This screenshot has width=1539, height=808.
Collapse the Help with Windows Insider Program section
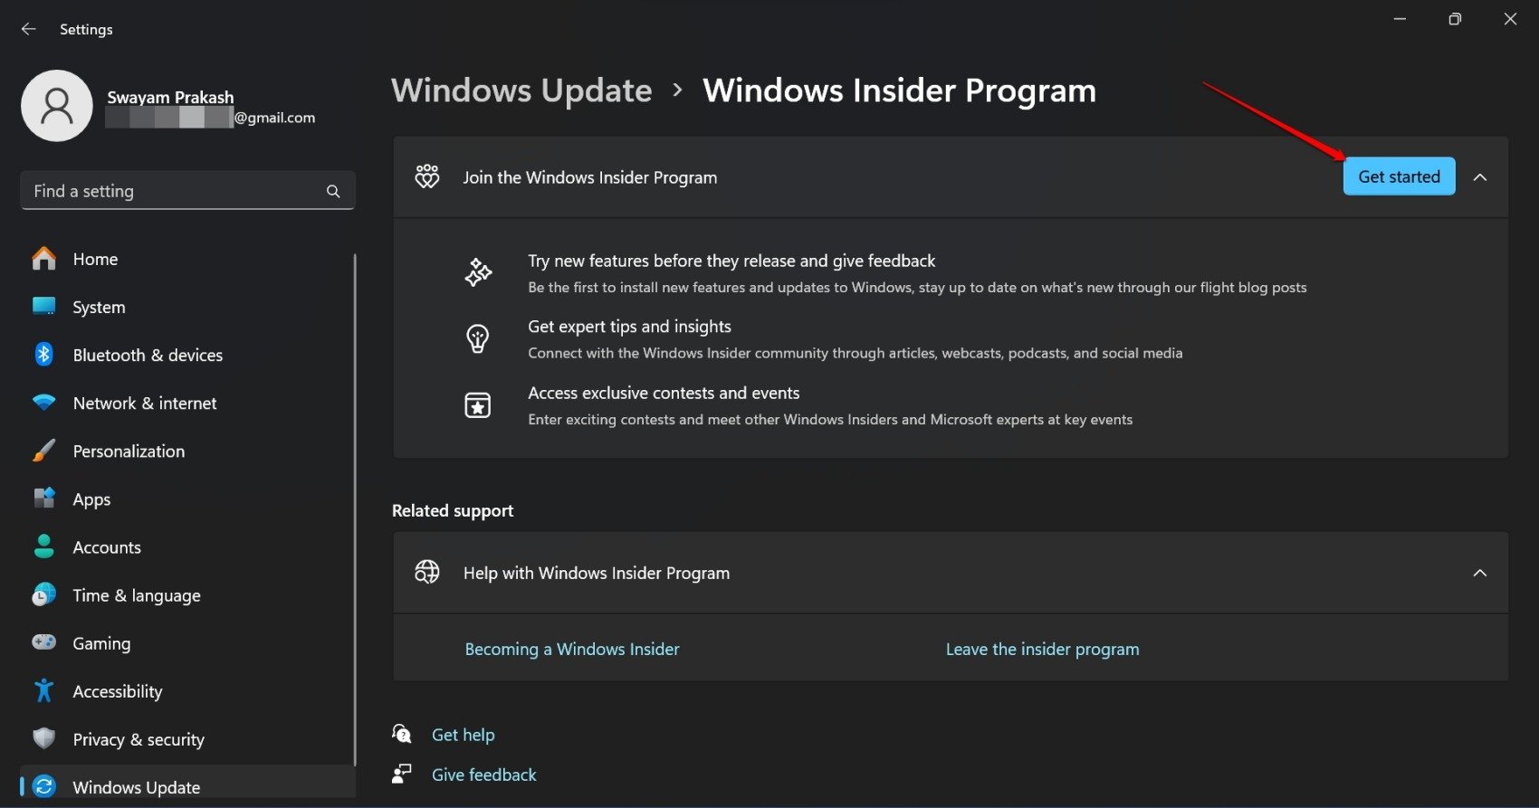tap(1480, 572)
